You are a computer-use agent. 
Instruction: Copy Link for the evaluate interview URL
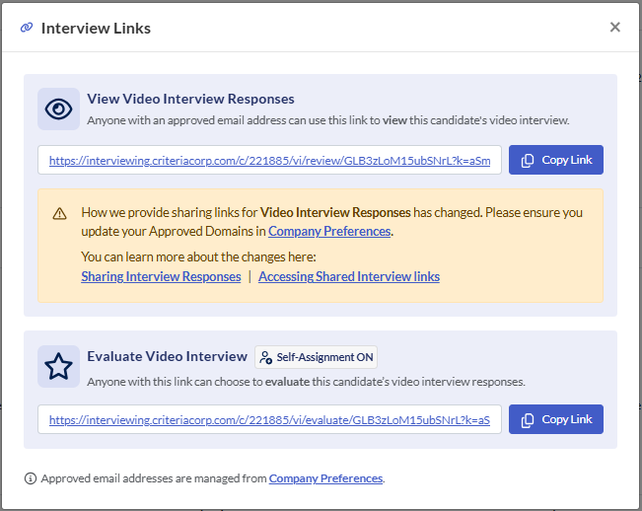556,419
